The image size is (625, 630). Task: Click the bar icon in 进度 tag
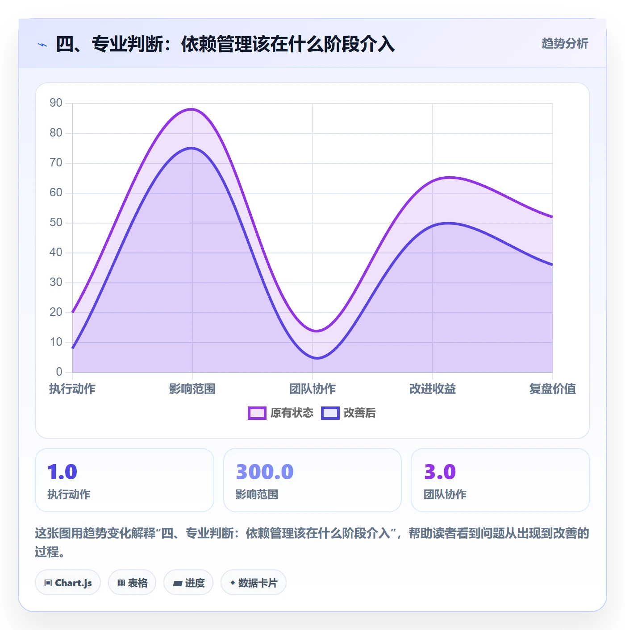pyautogui.click(x=177, y=583)
